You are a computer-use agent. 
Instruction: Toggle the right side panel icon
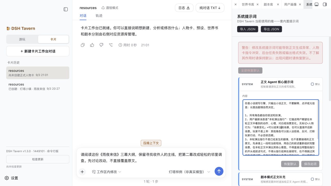click(325, 4)
